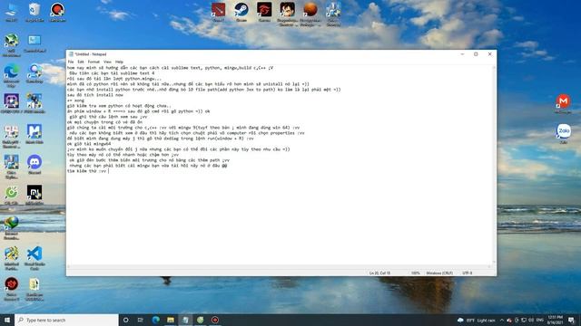
Task: Click the Notepad vertical scrollbar
Action: (494, 165)
